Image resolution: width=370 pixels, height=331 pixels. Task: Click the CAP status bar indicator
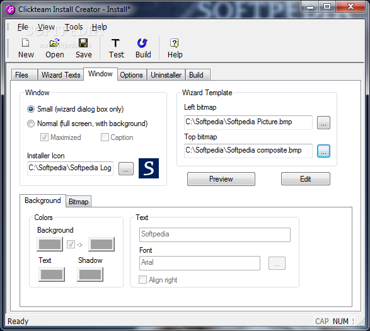coord(322,322)
